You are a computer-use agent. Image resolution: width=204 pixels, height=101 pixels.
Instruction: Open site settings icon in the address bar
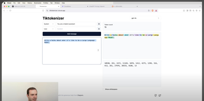click(x=47, y=11)
